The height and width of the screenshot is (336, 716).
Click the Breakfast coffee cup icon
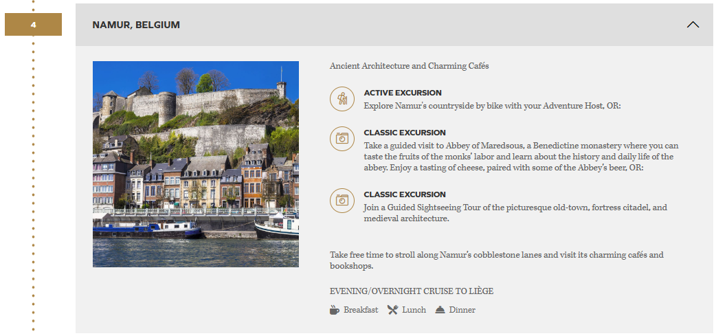point(335,310)
